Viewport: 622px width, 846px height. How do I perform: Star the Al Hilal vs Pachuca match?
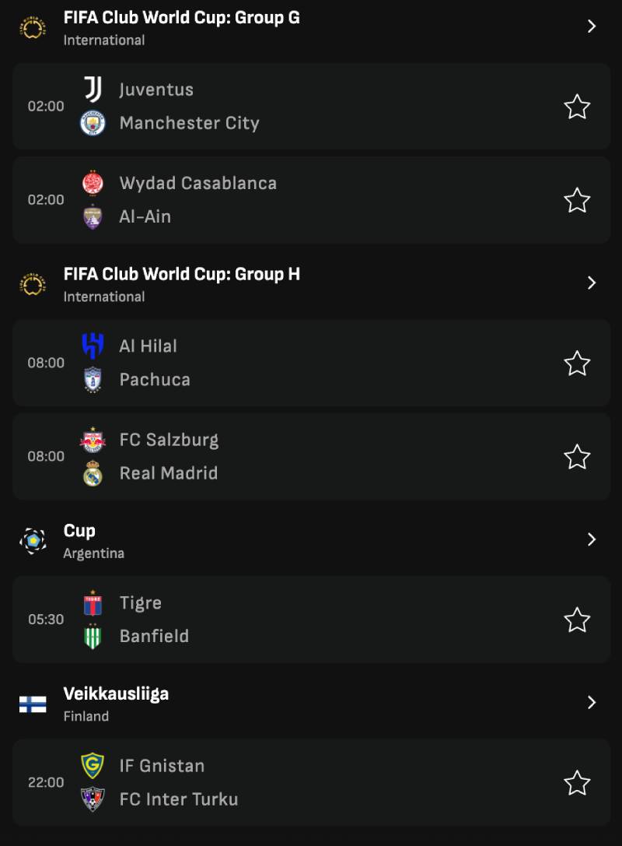pyautogui.click(x=577, y=363)
